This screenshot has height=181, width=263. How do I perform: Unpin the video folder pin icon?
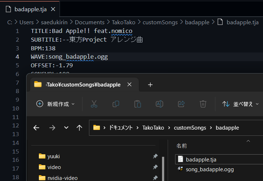click(155, 167)
